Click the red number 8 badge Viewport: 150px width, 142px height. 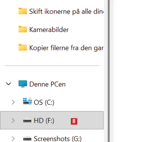click(74, 121)
